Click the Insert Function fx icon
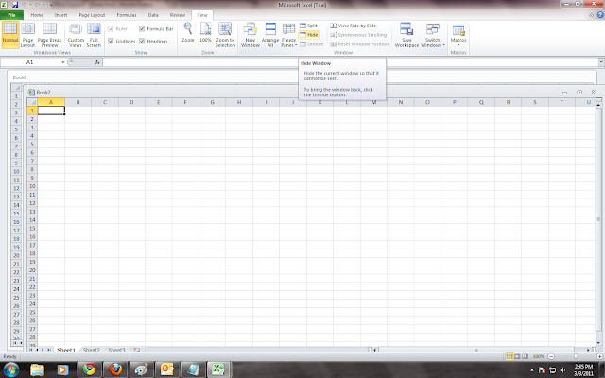The width and height of the screenshot is (605, 378). click(x=97, y=62)
